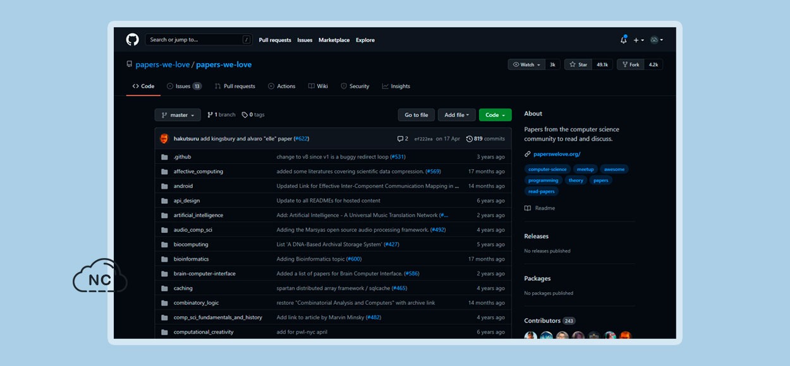Image resolution: width=790 pixels, height=366 pixels.
Task: Click the folder icon for caching
Action: pyautogui.click(x=164, y=288)
